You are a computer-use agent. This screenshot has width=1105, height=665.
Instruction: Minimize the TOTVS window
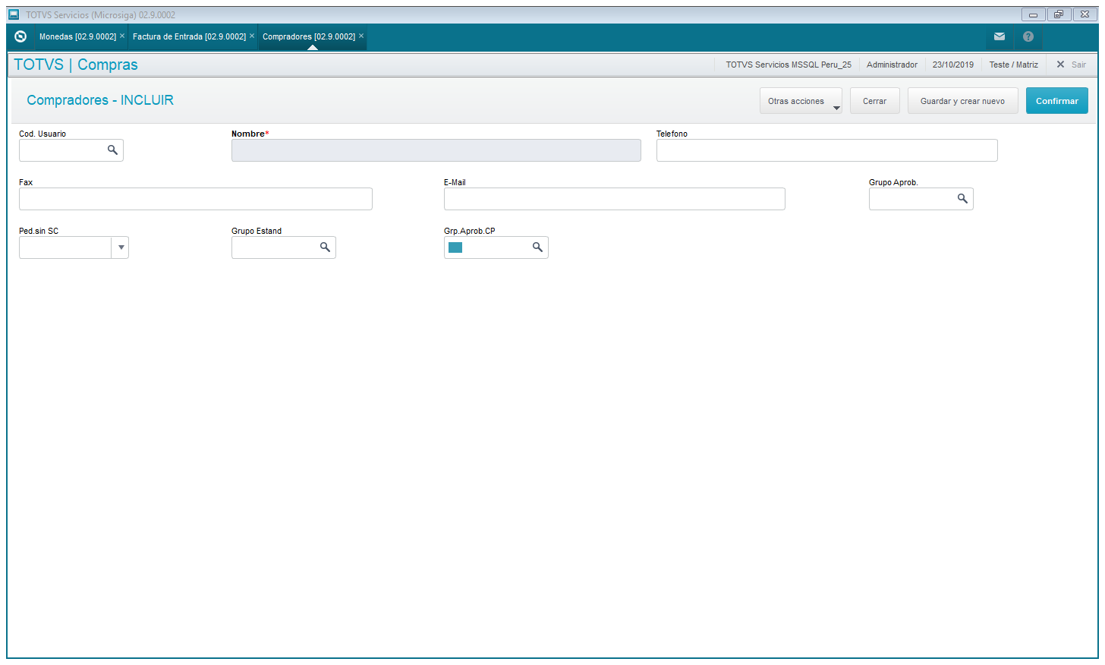[x=1033, y=14]
